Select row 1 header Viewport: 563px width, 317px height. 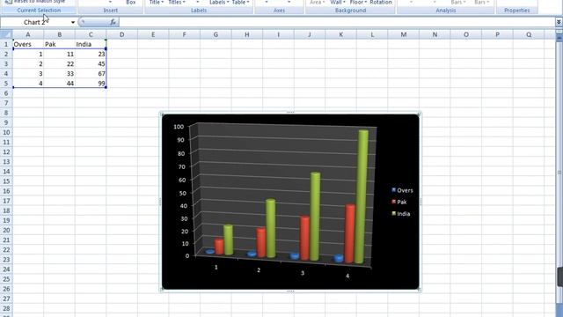6,44
